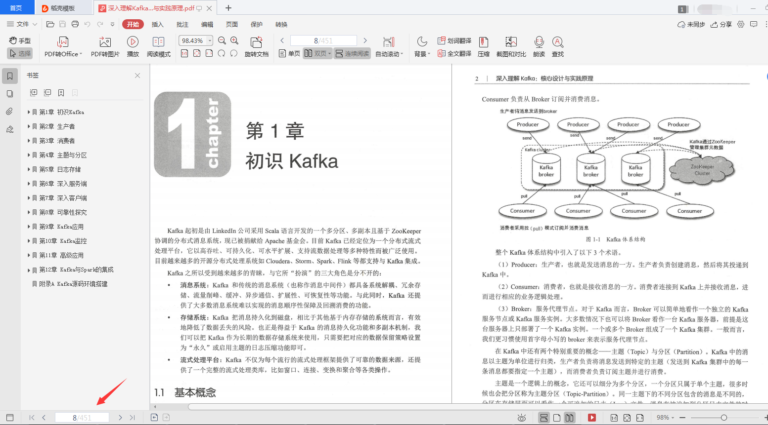The width and height of the screenshot is (768, 425).
Task: Open settings gear in top right
Action: [741, 24]
